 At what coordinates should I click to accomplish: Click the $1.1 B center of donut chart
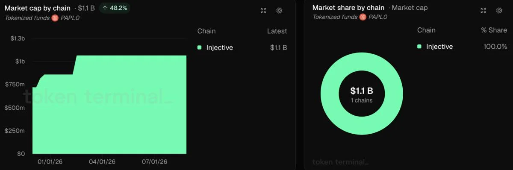(362, 91)
